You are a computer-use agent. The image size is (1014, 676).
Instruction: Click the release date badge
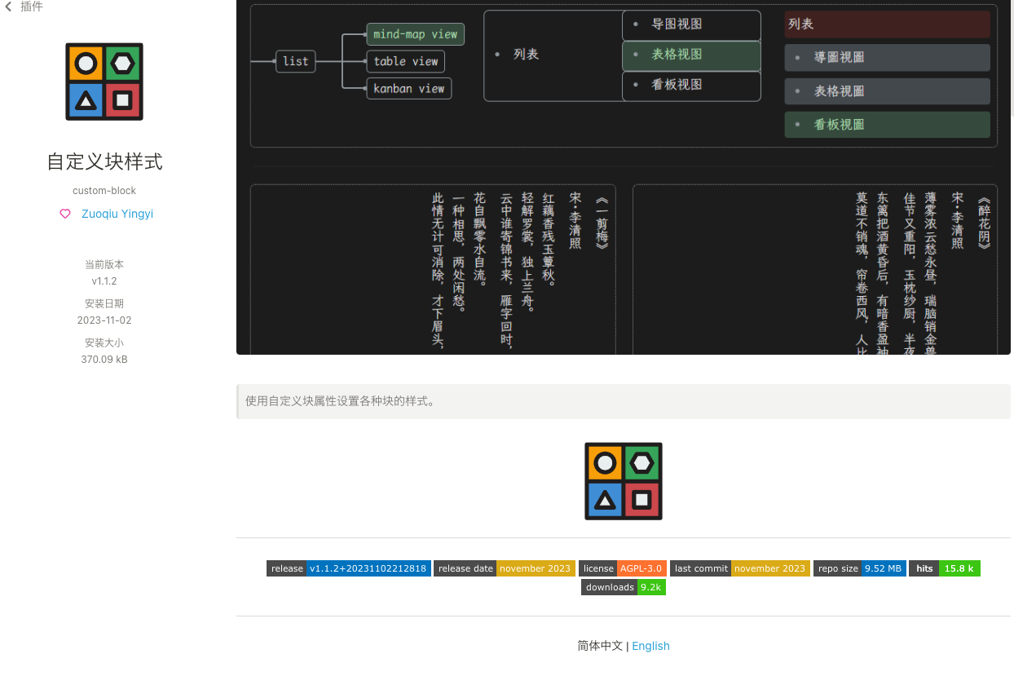tap(504, 568)
